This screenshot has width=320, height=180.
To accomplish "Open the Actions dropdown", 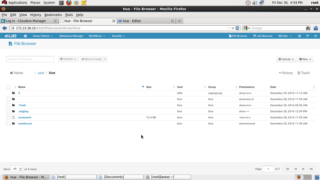I will click(x=68, y=59).
